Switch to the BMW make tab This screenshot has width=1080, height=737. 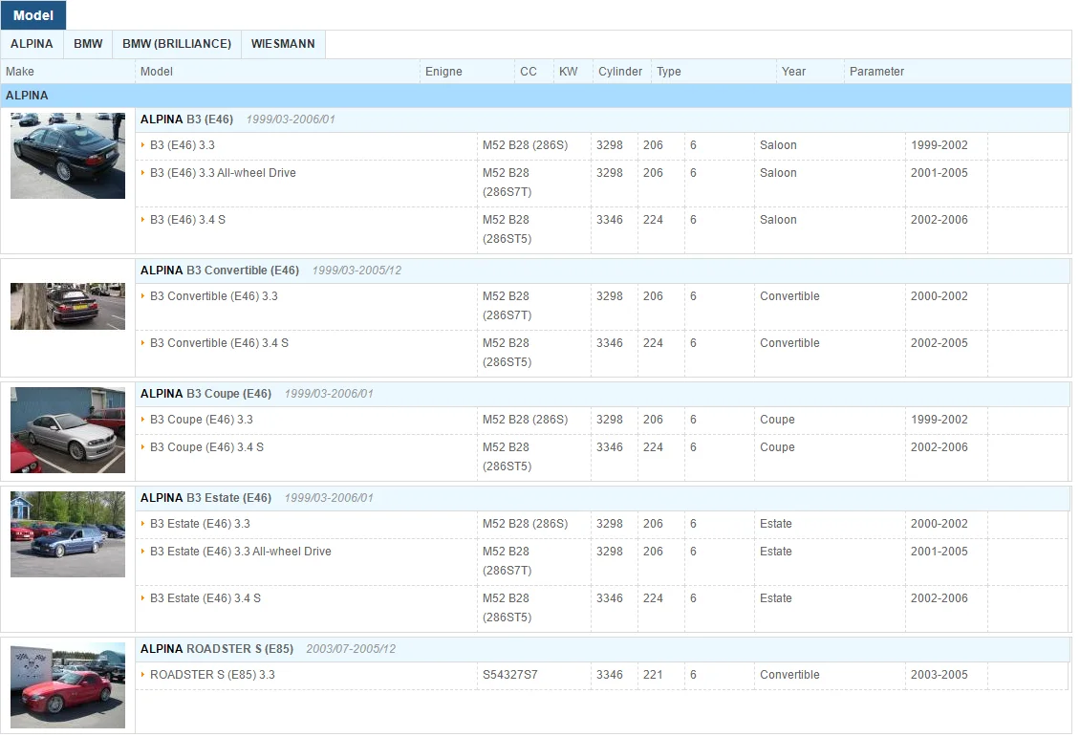click(x=88, y=44)
